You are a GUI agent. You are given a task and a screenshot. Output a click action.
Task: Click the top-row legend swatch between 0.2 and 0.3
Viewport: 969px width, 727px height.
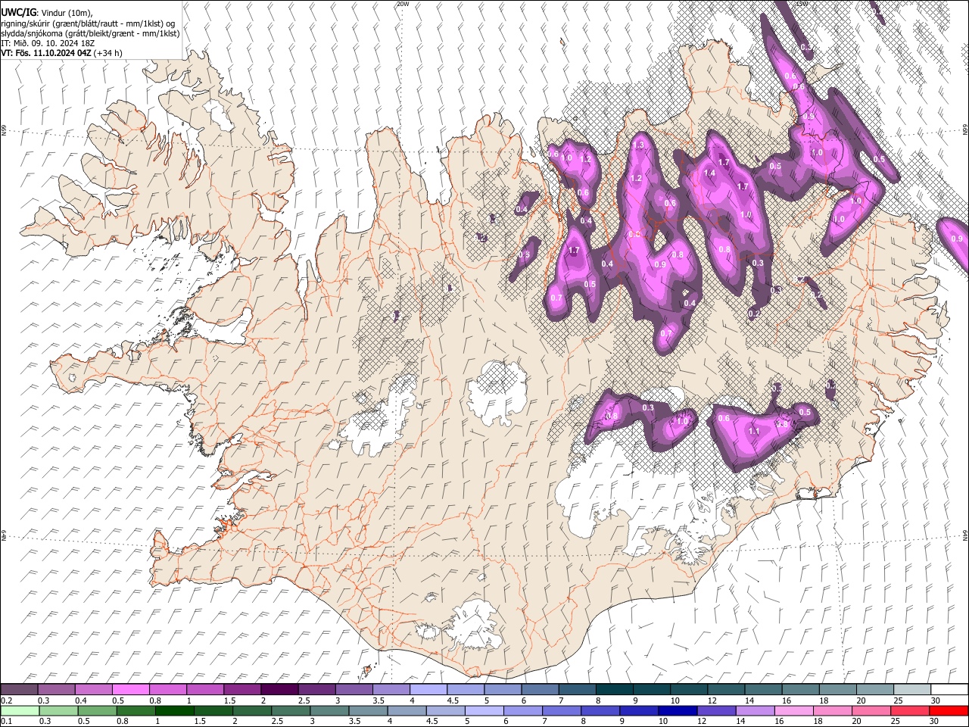click(x=19, y=689)
